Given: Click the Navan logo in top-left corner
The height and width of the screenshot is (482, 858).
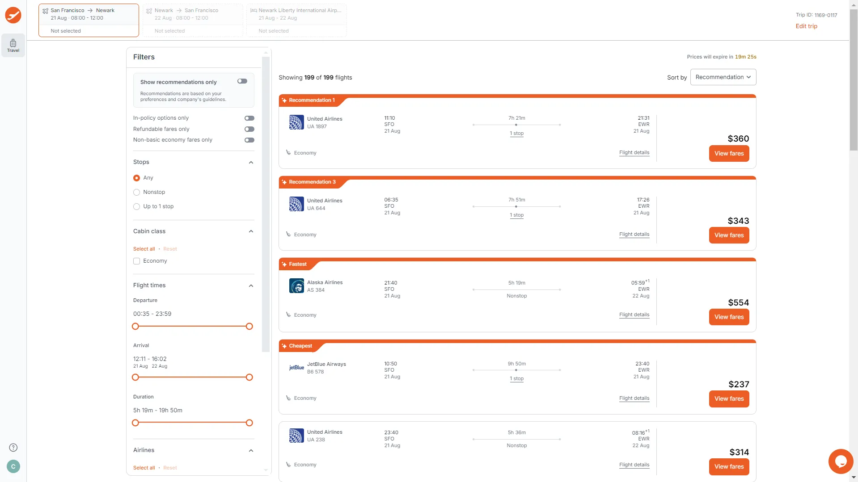Looking at the screenshot, I should (13, 15).
